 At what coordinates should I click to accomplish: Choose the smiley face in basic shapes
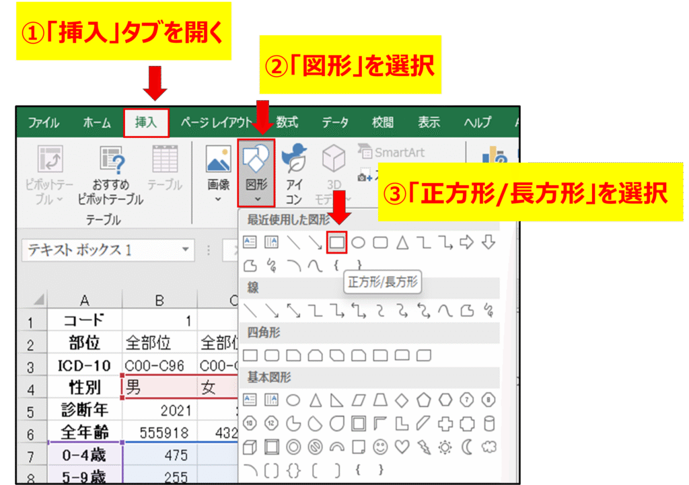point(381,445)
